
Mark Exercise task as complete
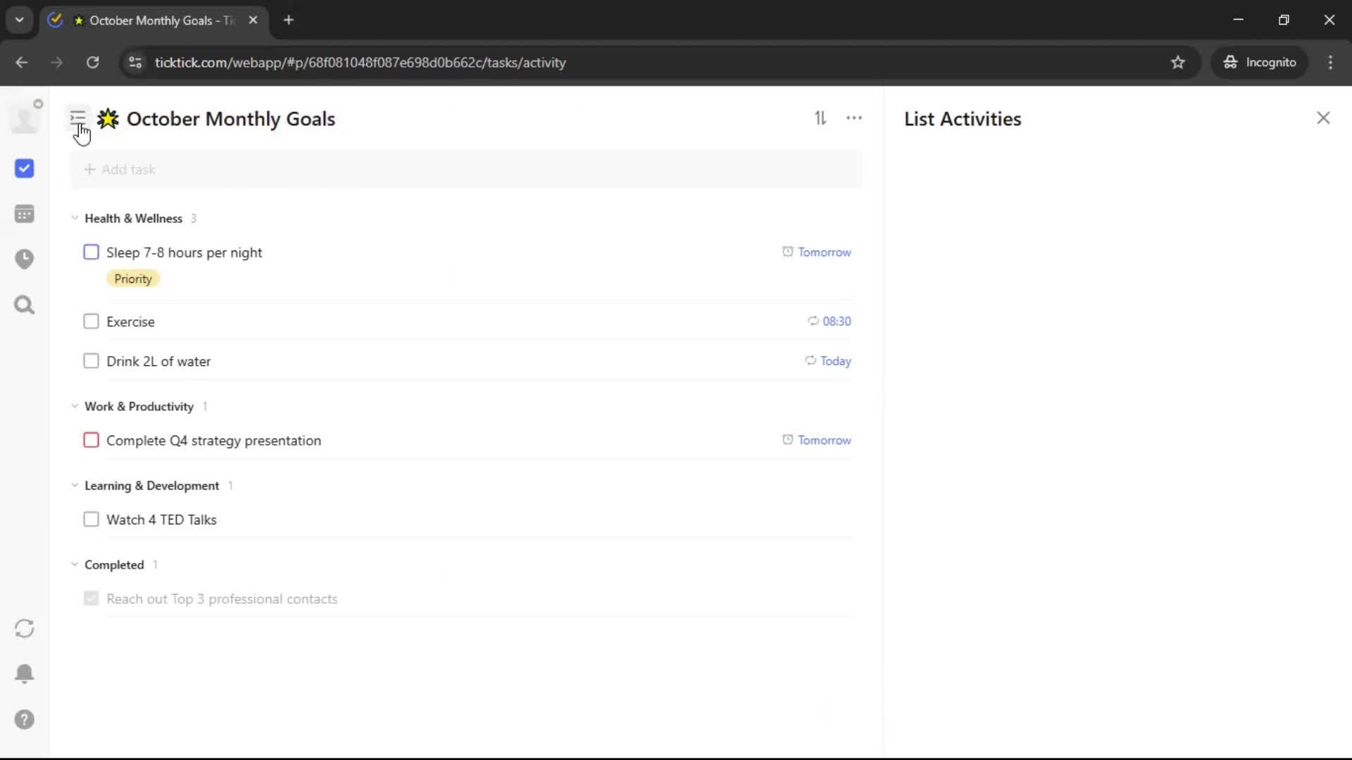pos(91,322)
